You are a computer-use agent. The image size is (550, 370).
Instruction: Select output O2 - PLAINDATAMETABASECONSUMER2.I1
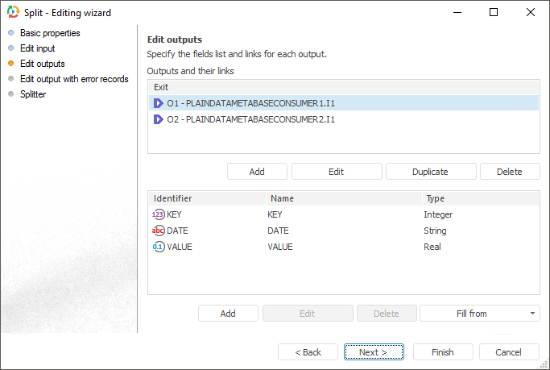tap(250, 119)
